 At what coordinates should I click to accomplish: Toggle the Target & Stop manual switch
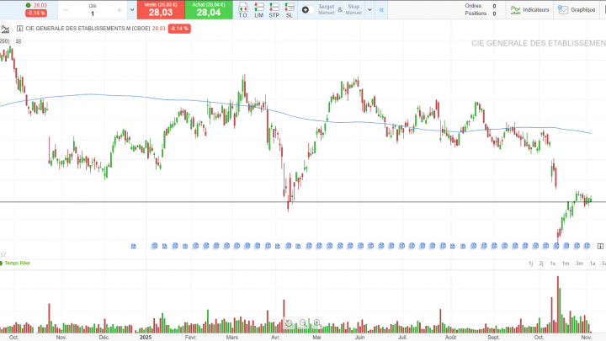click(306, 10)
